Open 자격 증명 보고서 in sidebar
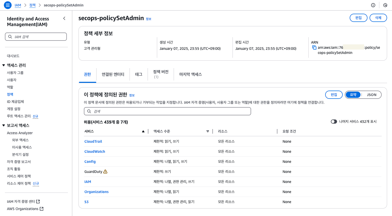This screenshot has height=216, width=392. (x=19, y=162)
